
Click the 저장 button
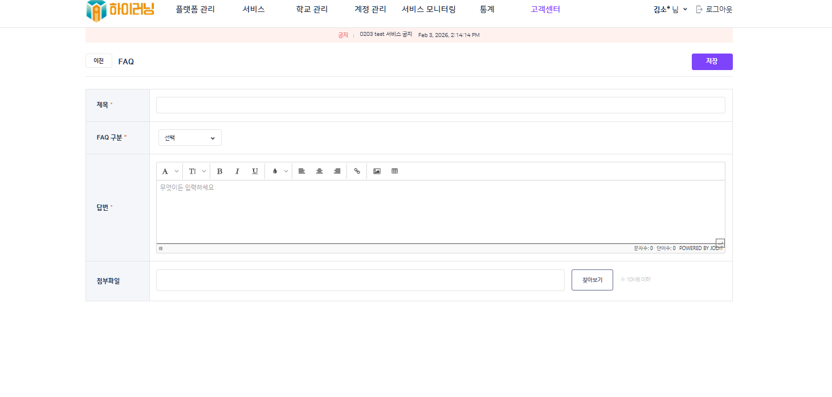point(712,62)
